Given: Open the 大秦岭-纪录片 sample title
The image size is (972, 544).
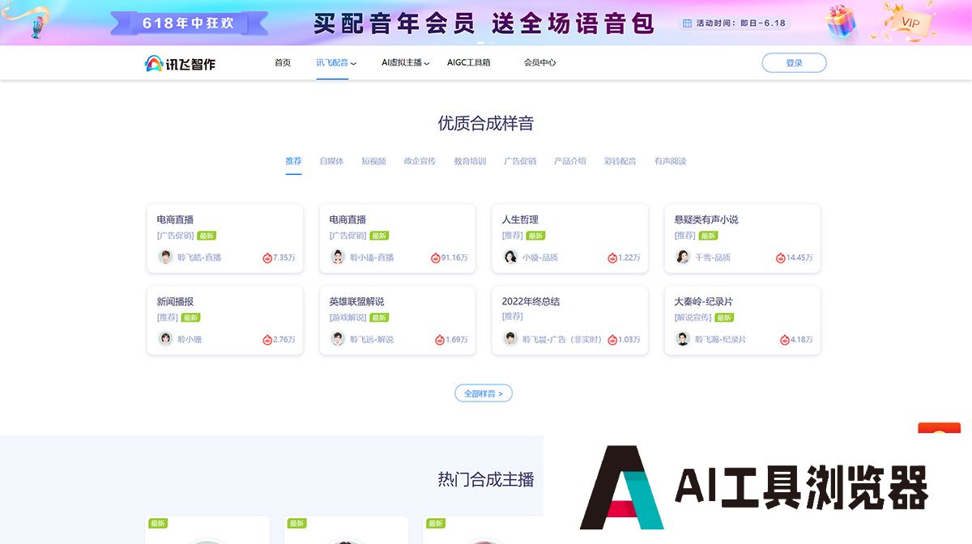Looking at the screenshot, I should (x=704, y=301).
